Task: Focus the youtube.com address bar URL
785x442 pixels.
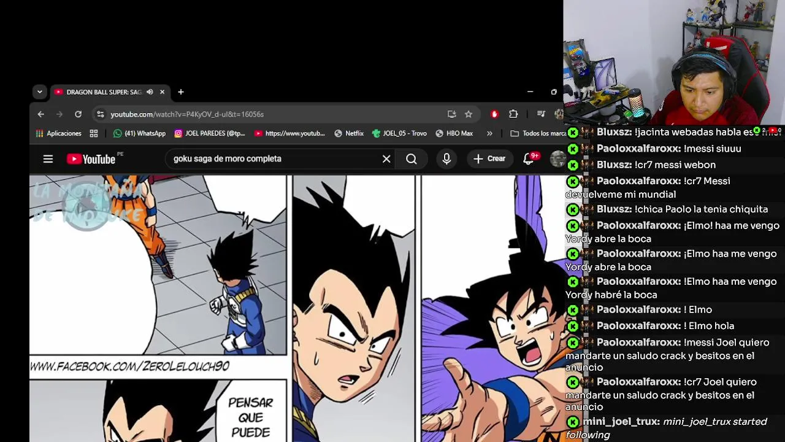Action: pos(187,114)
